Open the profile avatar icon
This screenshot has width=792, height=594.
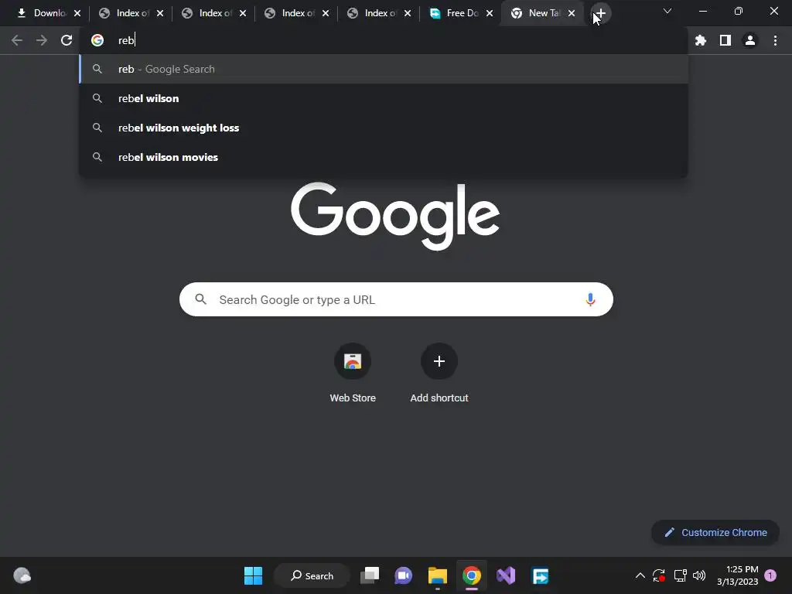click(x=750, y=40)
